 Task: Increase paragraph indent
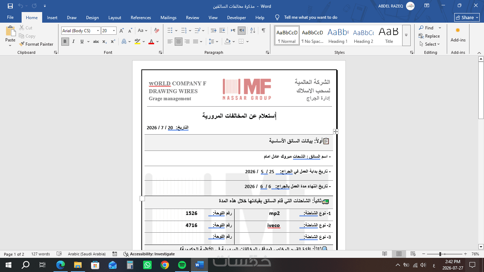222,31
